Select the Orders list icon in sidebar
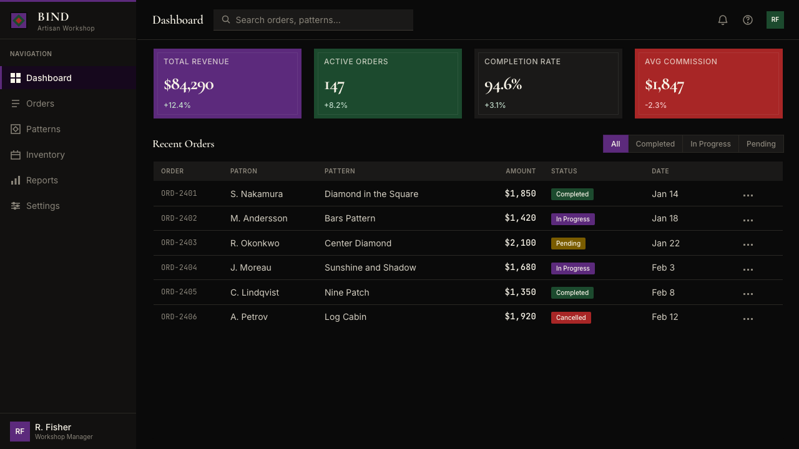Screen dimensions: 799x449 coord(16,104)
